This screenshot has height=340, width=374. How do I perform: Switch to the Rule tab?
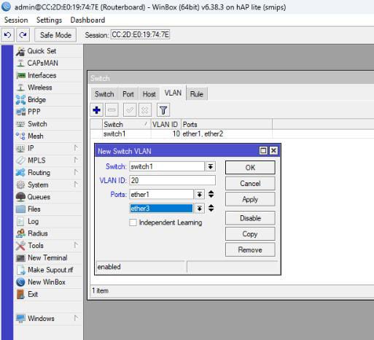coord(197,94)
